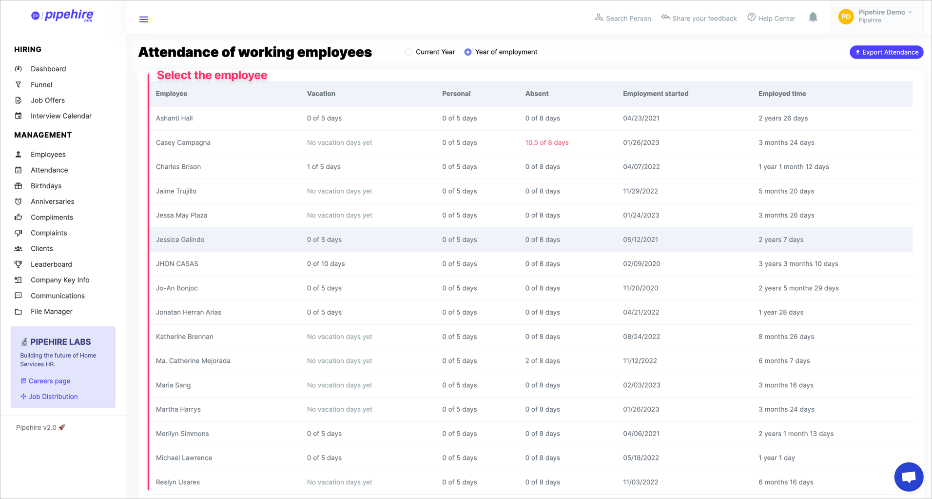Select the Leaderboard trophy icon
Image resolution: width=932 pixels, height=499 pixels.
[x=18, y=264]
